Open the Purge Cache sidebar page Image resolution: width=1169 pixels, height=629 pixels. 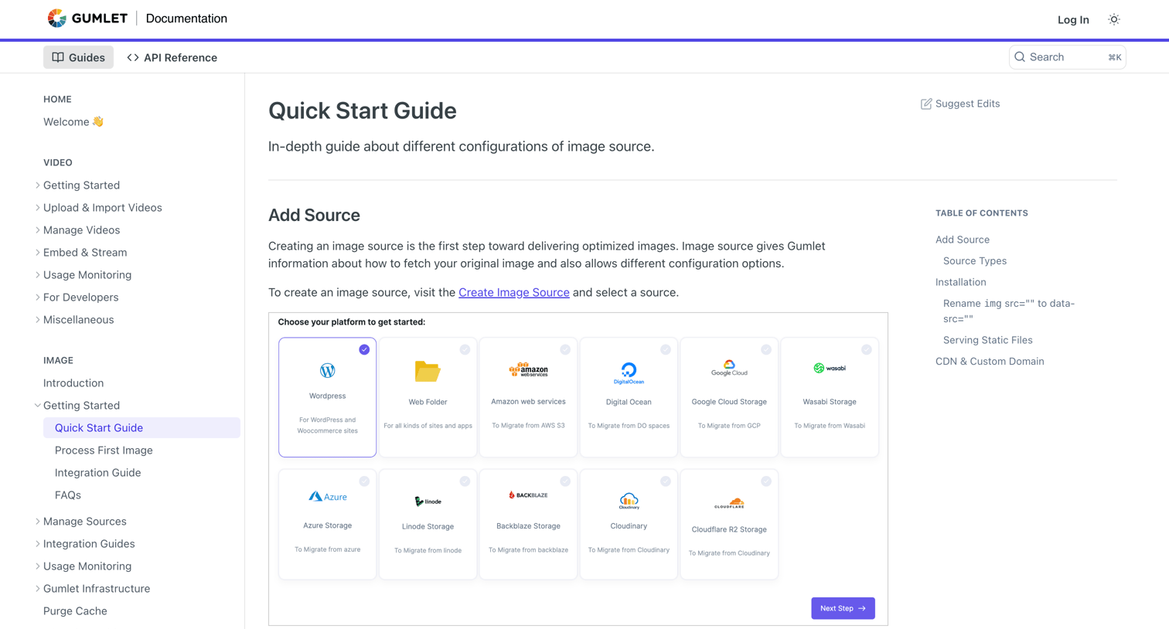75,611
